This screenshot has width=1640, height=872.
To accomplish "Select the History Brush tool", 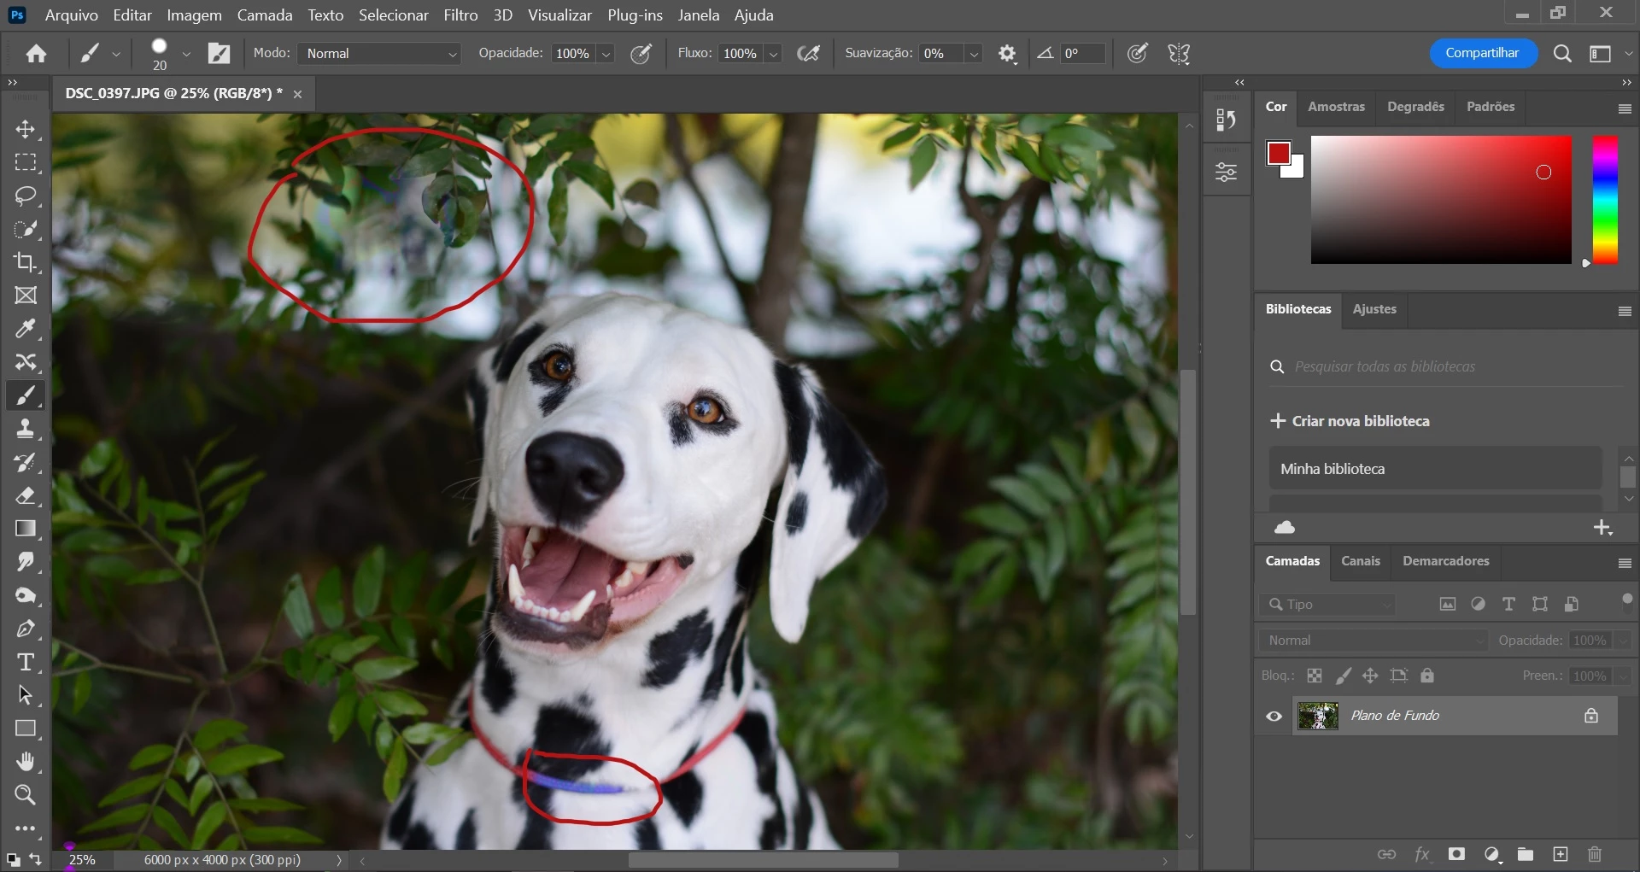I will pyautogui.click(x=26, y=462).
